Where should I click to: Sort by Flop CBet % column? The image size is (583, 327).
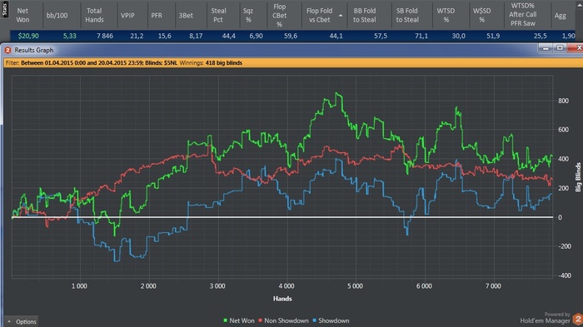coord(280,15)
